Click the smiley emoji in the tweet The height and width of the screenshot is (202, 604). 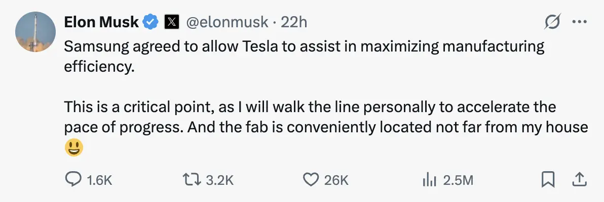pos(74,147)
